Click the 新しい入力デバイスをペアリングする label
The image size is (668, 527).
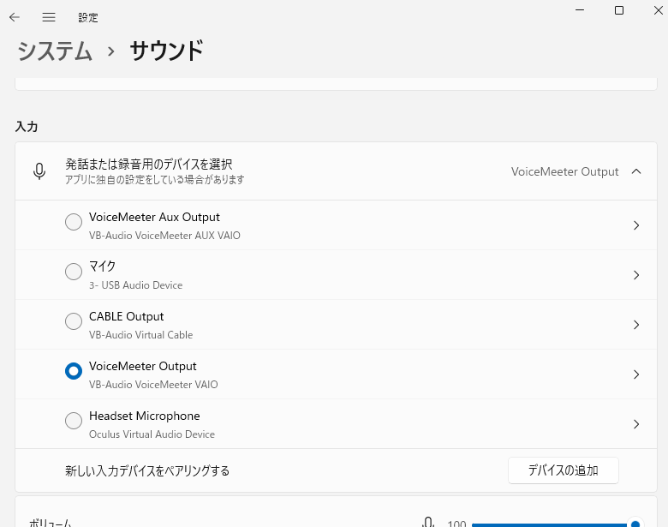tap(147, 470)
